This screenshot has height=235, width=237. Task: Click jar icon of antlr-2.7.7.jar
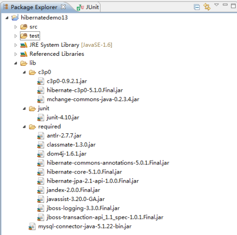[41, 136]
